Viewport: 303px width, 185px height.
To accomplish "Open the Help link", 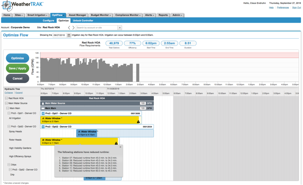I will pos(271,7).
